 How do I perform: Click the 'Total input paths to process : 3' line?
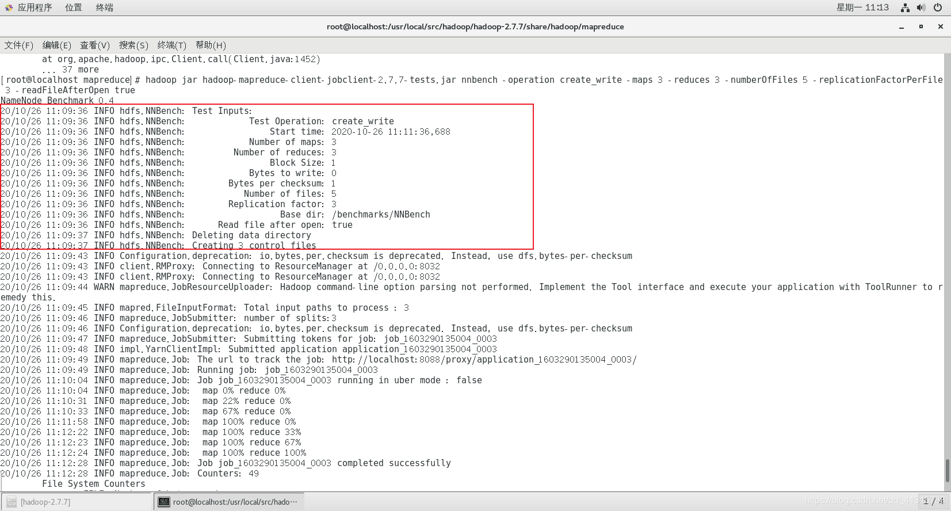[x=204, y=308]
